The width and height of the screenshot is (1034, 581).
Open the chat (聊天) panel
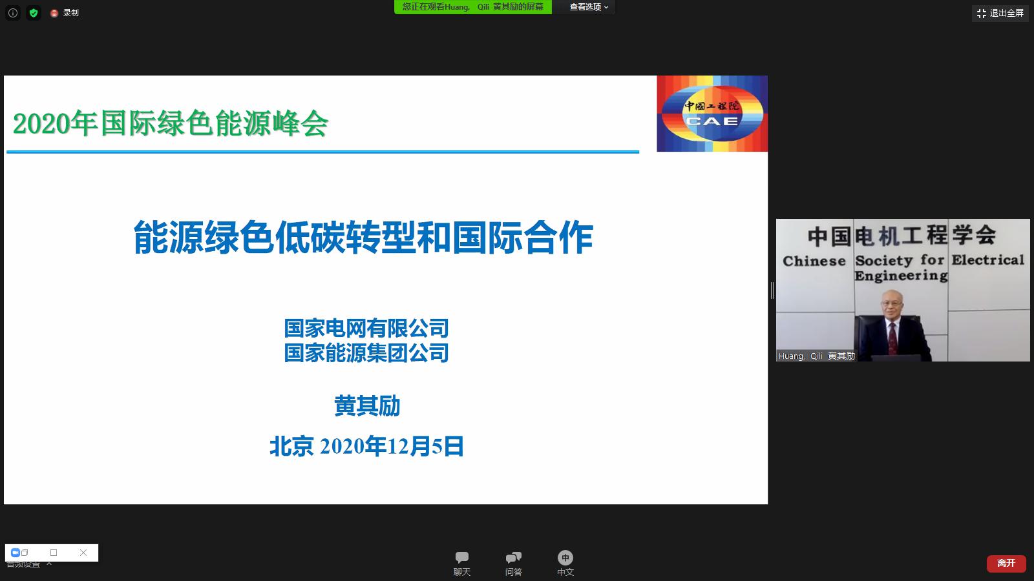tap(461, 563)
